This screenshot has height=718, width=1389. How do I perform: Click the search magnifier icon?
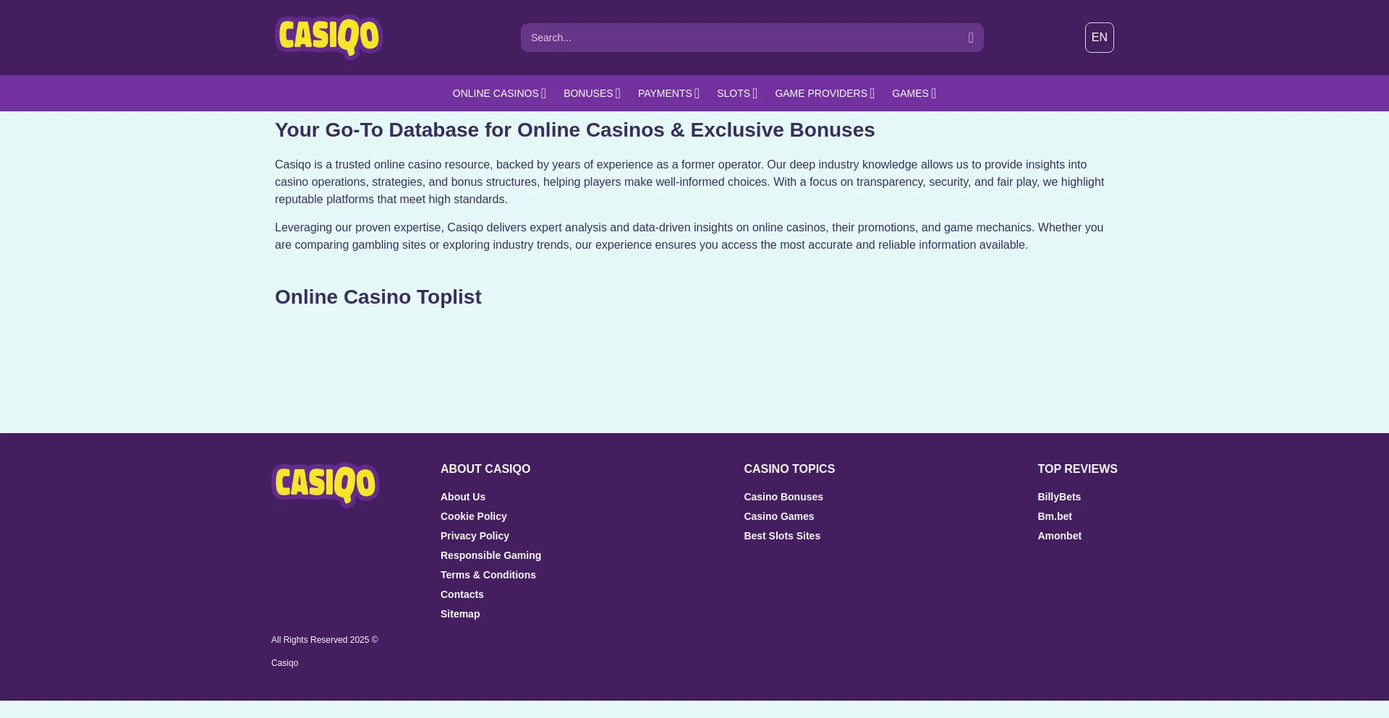(x=971, y=38)
